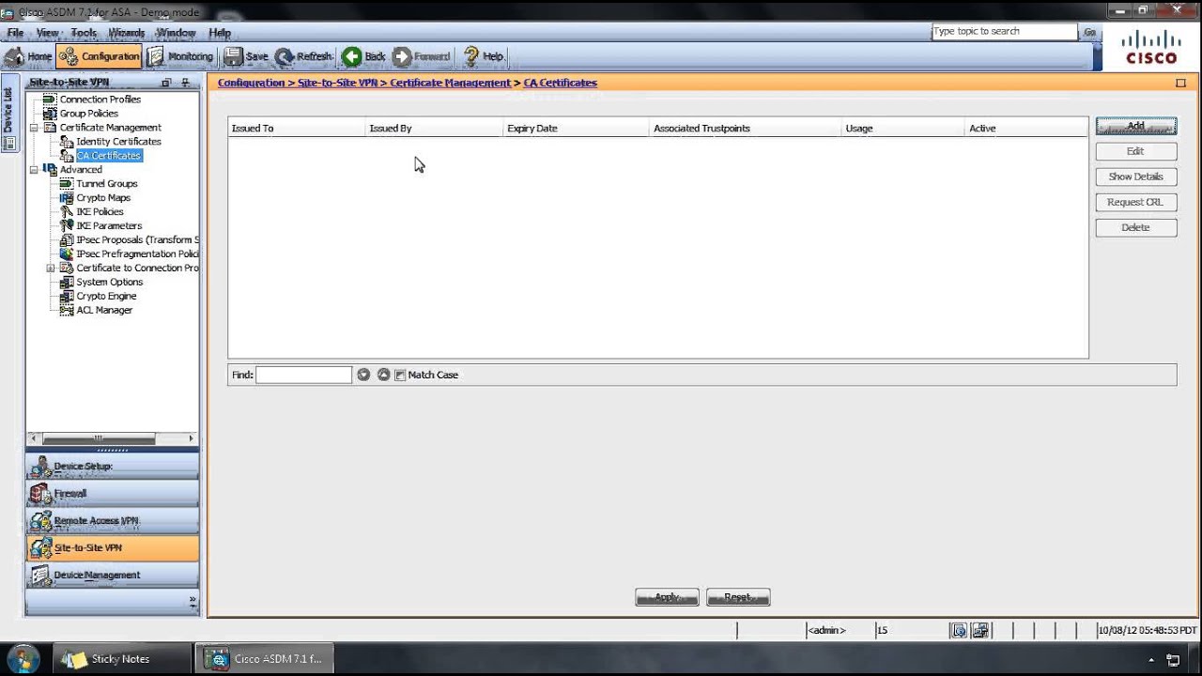
Task: Select Group Policies in the tree
Action: pos(88,114)
